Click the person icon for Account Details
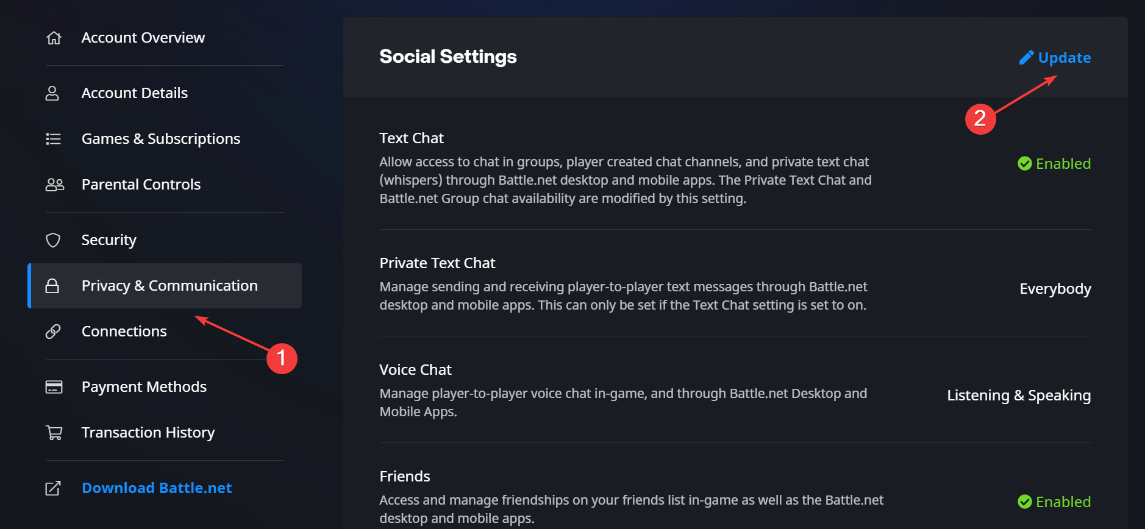Screen dimensions: 1145x529 (x=52, y=93)
